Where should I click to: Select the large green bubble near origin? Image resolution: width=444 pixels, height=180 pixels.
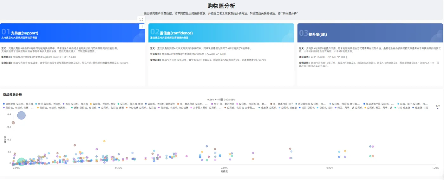click(x=21, y=162)
